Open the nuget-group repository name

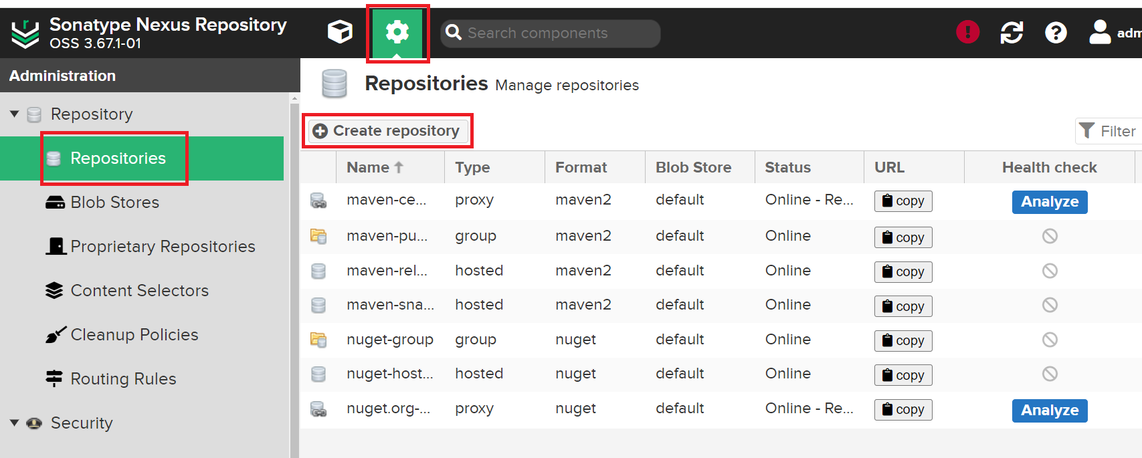click(390, 340)
